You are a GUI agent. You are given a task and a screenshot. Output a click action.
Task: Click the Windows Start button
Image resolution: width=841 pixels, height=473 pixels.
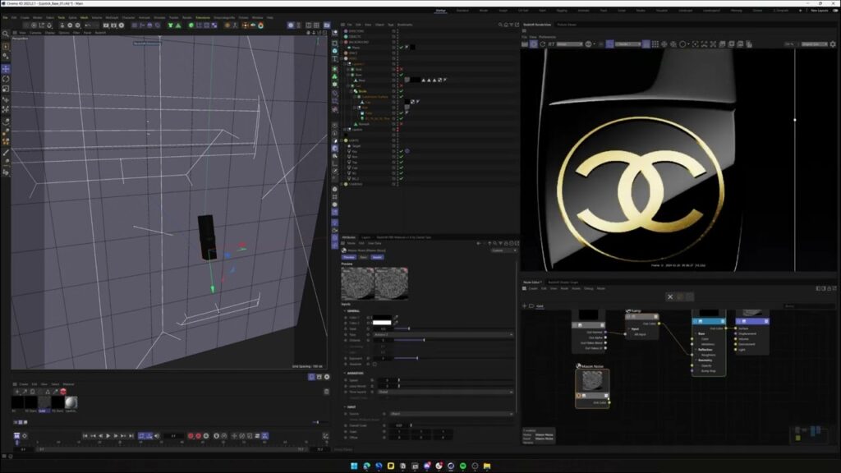[354, 466]
